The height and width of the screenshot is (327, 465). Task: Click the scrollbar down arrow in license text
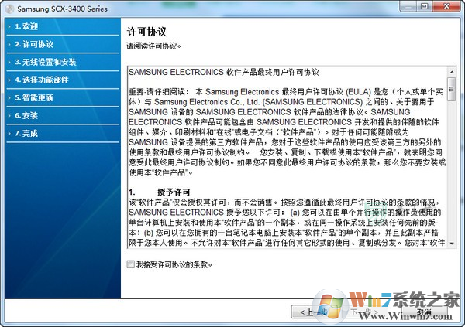click(x=452, y=244)
